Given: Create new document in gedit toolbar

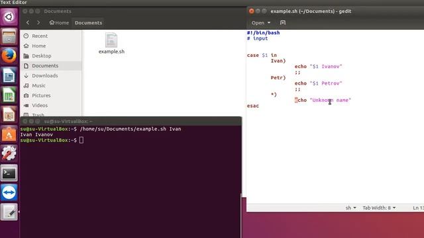Looking at the screenshot, I should click(283, 22).
